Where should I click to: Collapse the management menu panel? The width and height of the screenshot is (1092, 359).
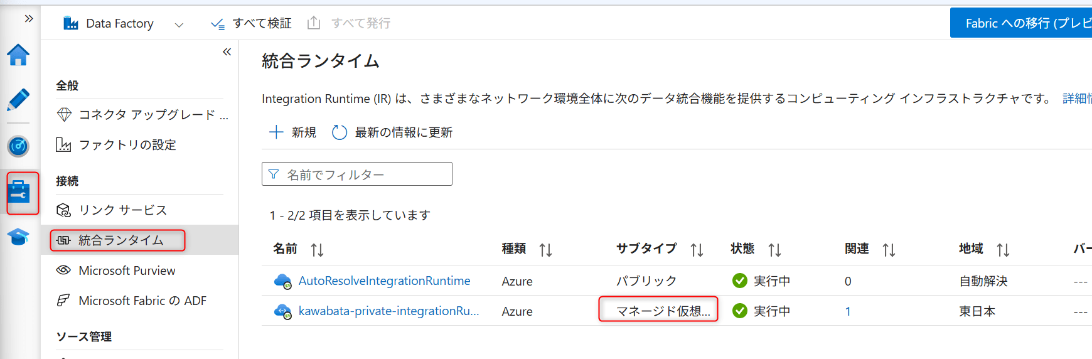227,52
